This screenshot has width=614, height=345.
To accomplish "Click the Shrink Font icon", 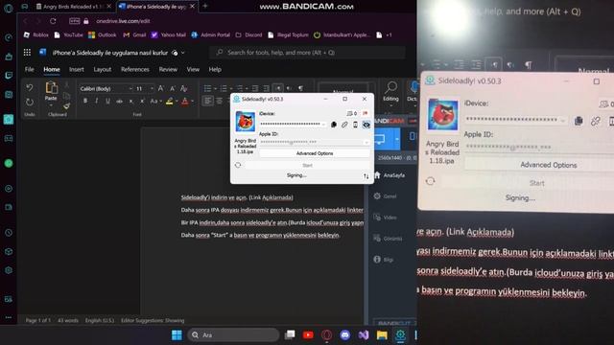I will point(173,89).
